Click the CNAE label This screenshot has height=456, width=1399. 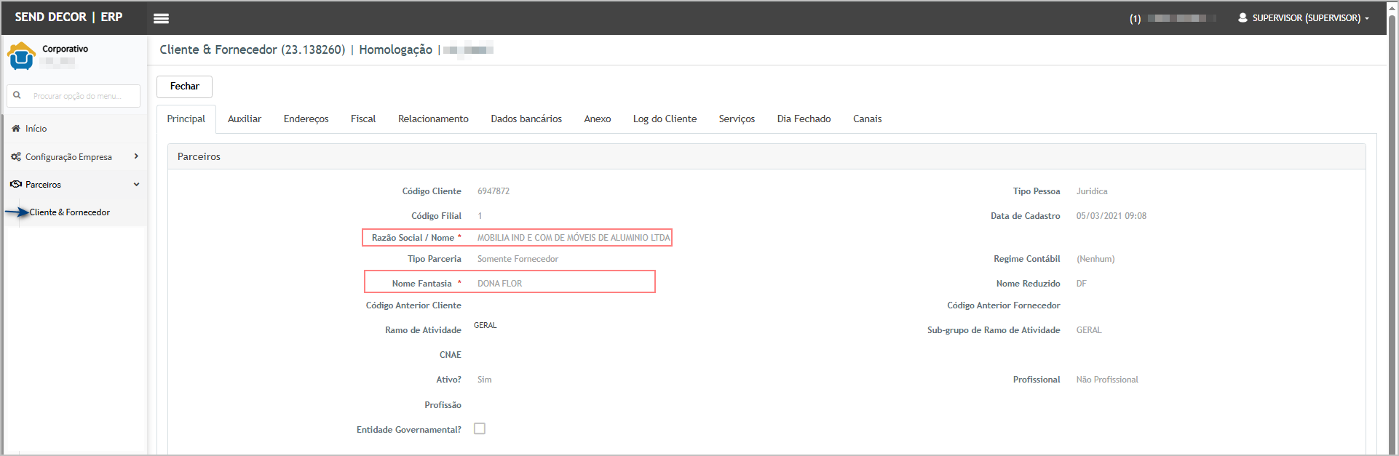(451, 355)
